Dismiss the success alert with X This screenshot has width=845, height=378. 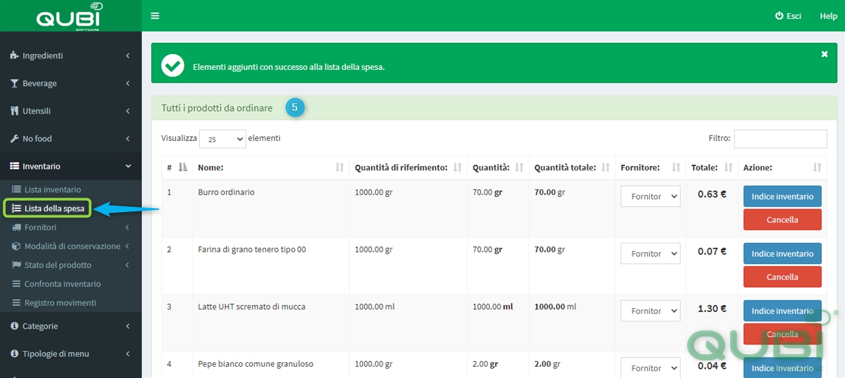(x=825, y=55)
